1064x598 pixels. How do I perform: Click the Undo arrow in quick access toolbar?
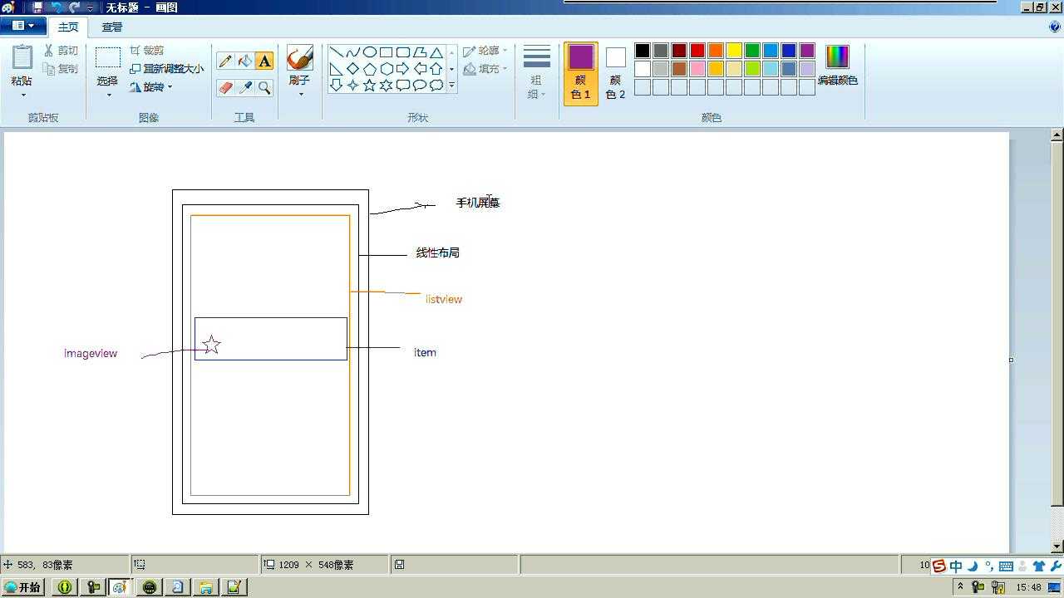[57, 7]
